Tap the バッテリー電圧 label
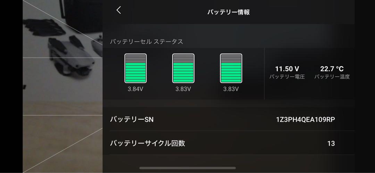The width and height of the screenshot is (375, 173). 287,77
